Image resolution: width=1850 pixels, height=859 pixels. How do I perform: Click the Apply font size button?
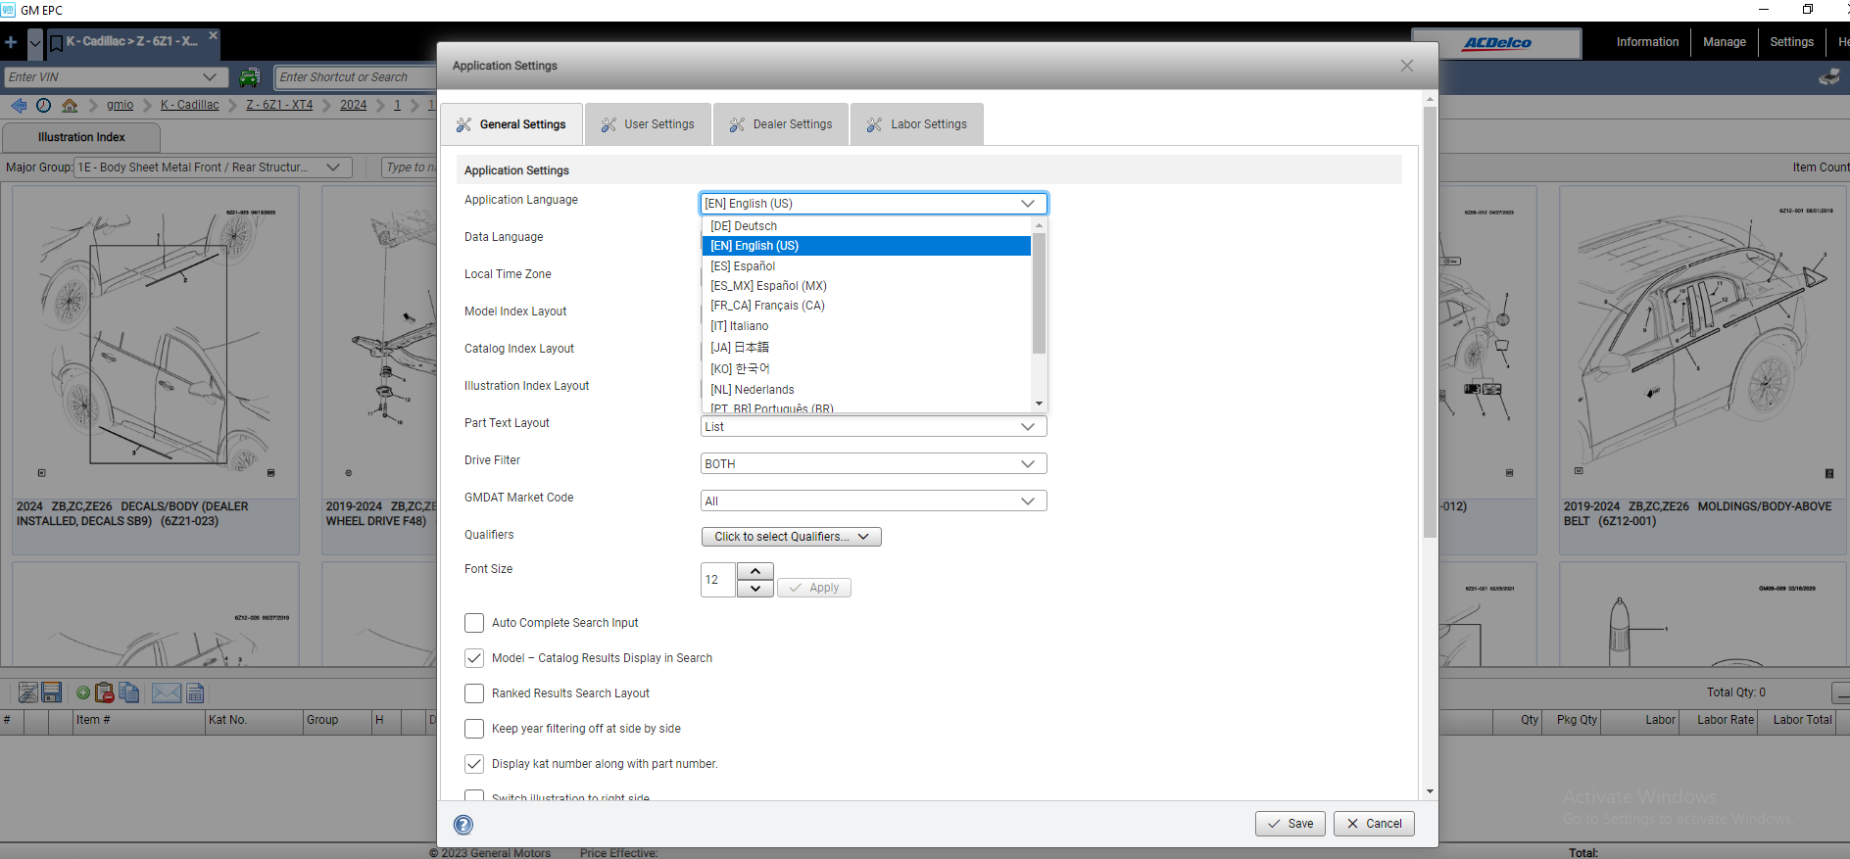(x=814, y=588)
